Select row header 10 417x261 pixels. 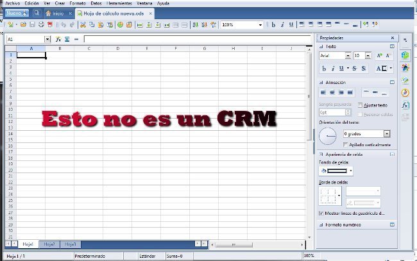click(x=11, y=109)
